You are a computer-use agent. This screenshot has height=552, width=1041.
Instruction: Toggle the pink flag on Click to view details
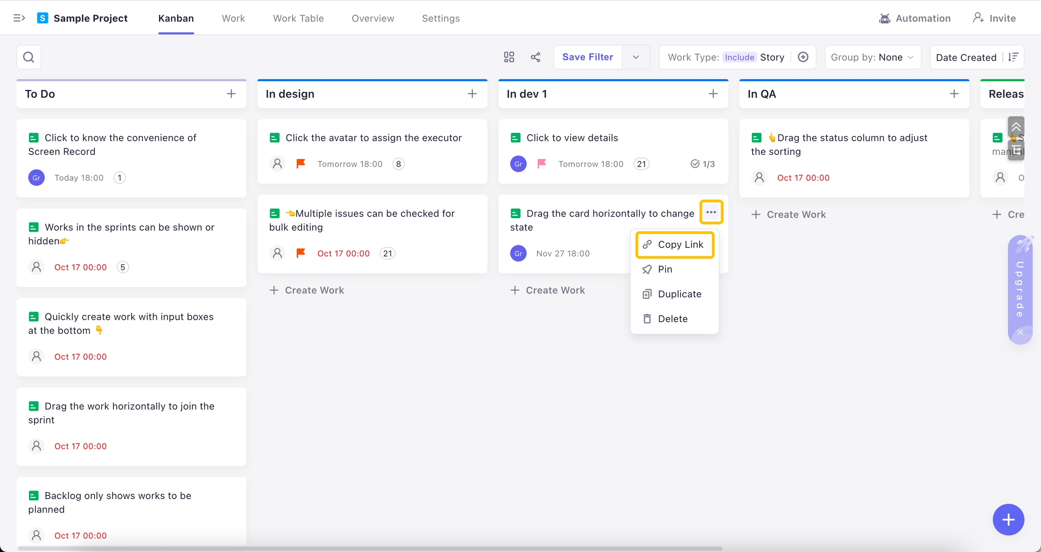(x=542, y=164)
